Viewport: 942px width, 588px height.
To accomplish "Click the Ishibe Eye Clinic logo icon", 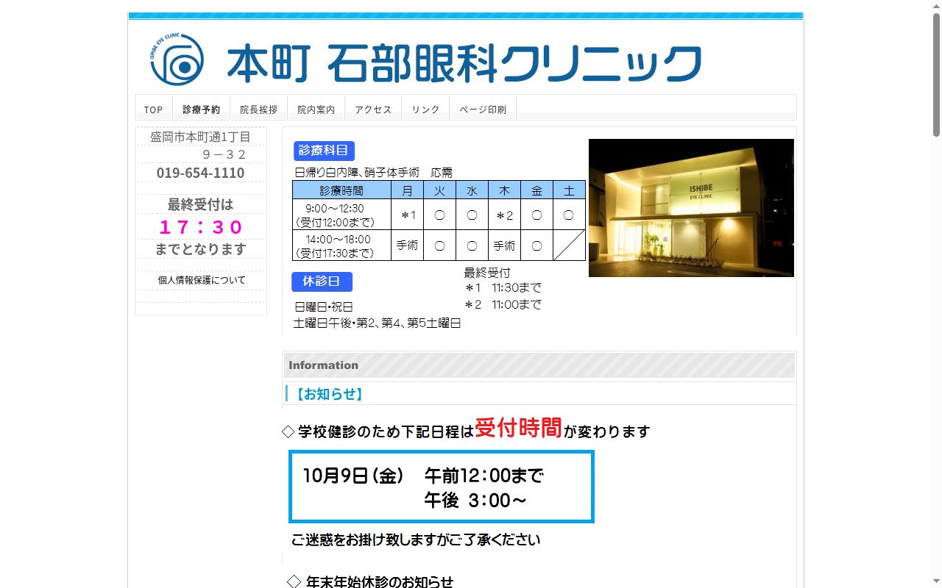I will click(177, 60).
